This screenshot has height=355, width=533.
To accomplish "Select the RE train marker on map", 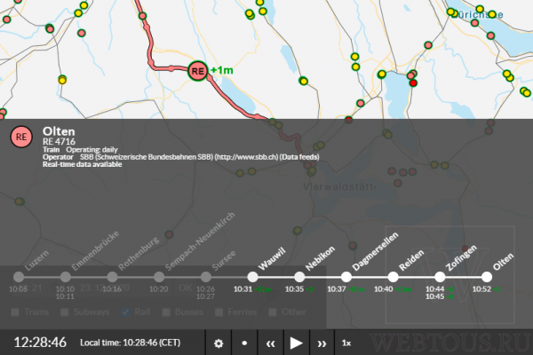I will [198, 71].
